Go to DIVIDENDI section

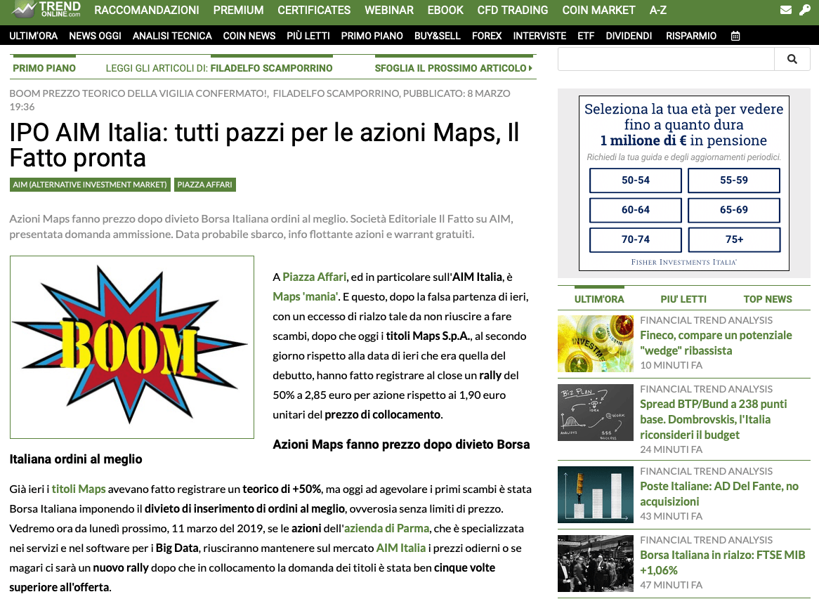tap(629, 36)
